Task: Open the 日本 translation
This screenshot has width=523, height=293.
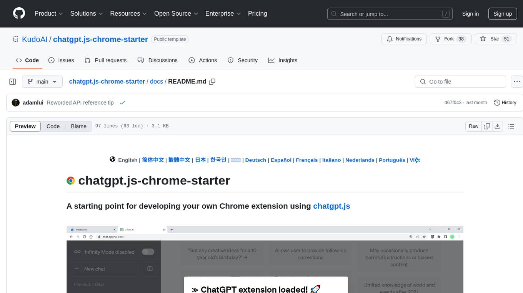Action: tap(200, 160)
